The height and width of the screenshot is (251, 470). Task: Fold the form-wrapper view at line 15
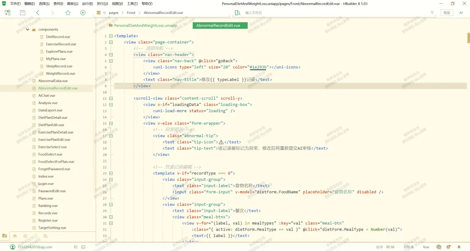[x=111, y=124]
